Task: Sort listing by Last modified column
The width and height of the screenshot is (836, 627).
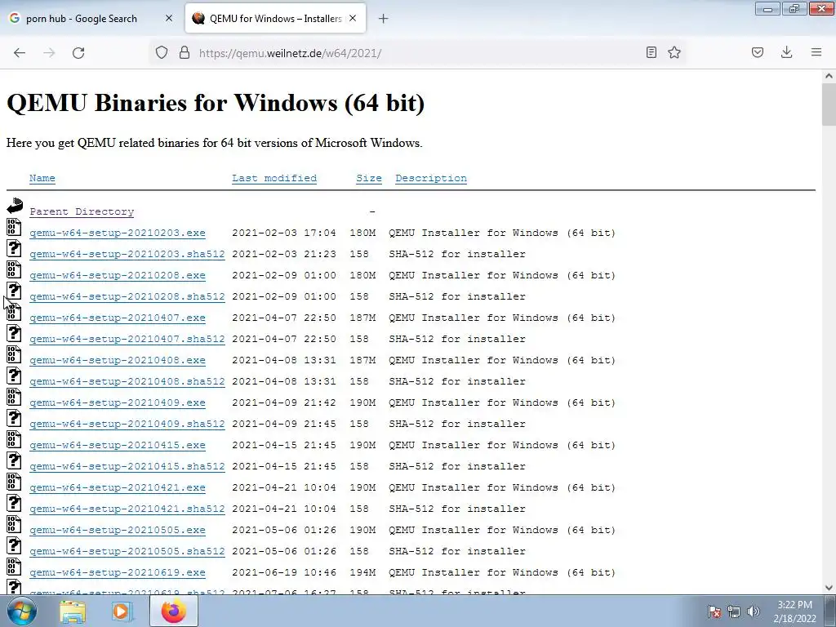Action: tap(274, 178)
